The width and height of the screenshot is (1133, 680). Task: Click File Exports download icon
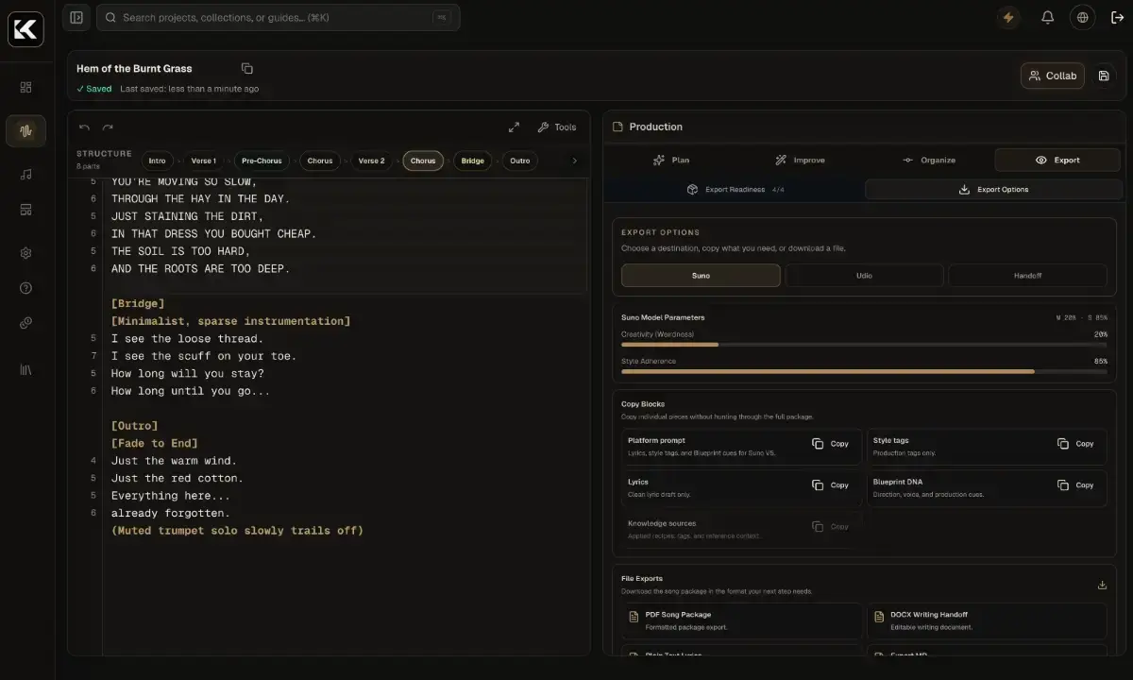1102,585
